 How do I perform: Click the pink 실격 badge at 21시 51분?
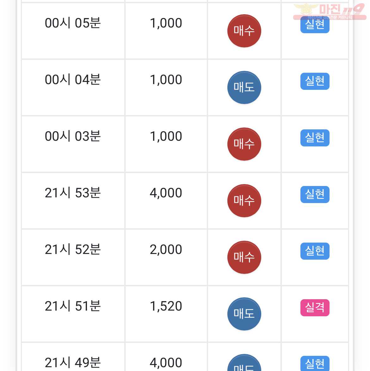click(x=315, y=307)
